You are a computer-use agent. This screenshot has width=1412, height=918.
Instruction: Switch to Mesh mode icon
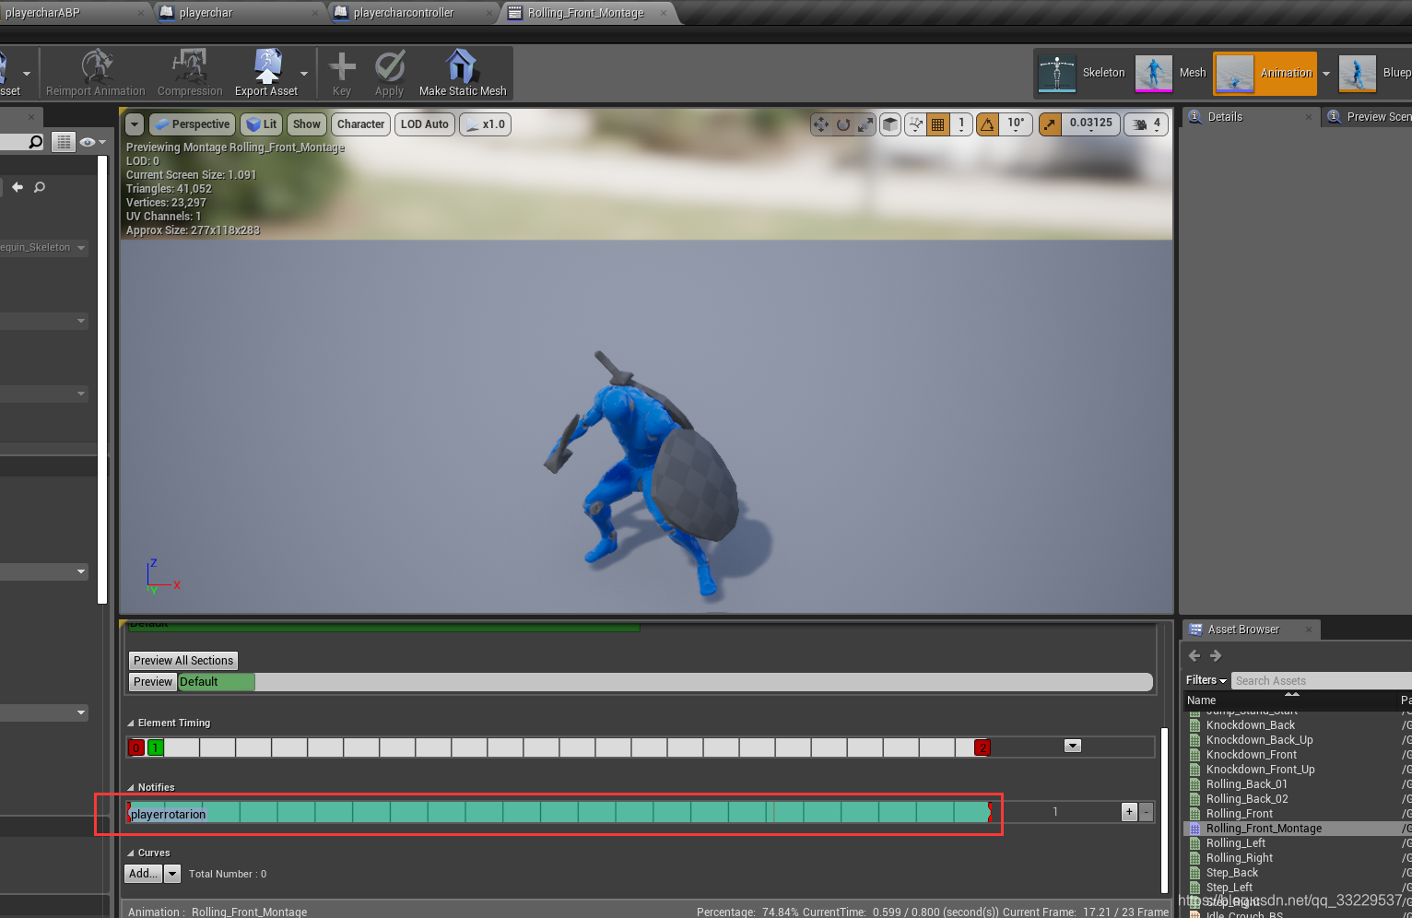tap(1154, 73)
